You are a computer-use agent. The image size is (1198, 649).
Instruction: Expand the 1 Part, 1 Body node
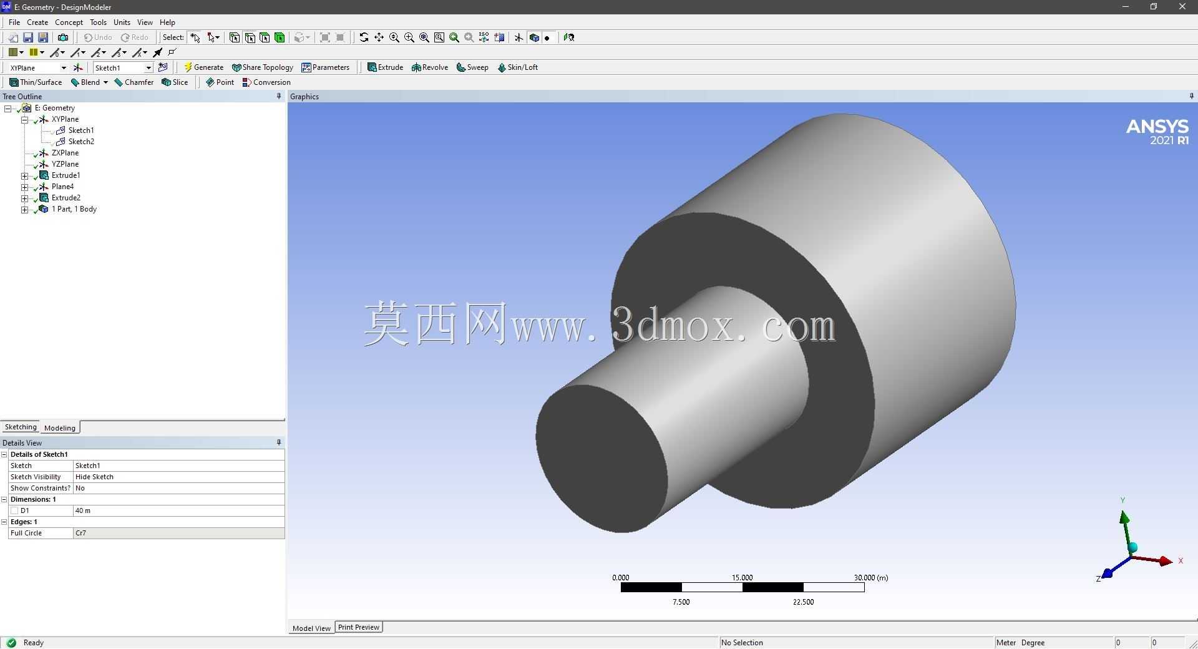point(25,209)
